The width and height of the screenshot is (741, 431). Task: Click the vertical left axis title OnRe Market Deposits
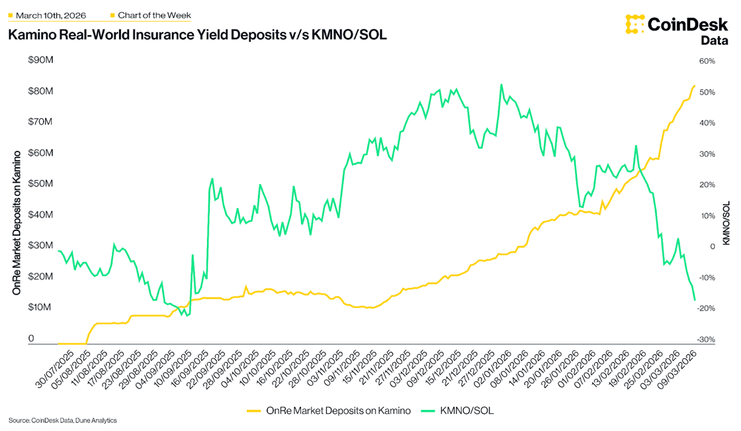tap(17, 222)
